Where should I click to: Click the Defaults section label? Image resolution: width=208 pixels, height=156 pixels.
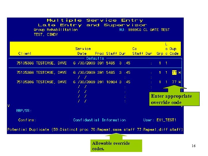pyautogui.click(x=95, y=58)
